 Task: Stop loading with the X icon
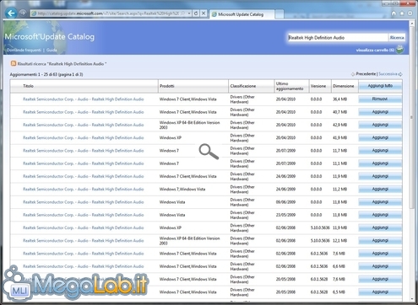point(204,13)
